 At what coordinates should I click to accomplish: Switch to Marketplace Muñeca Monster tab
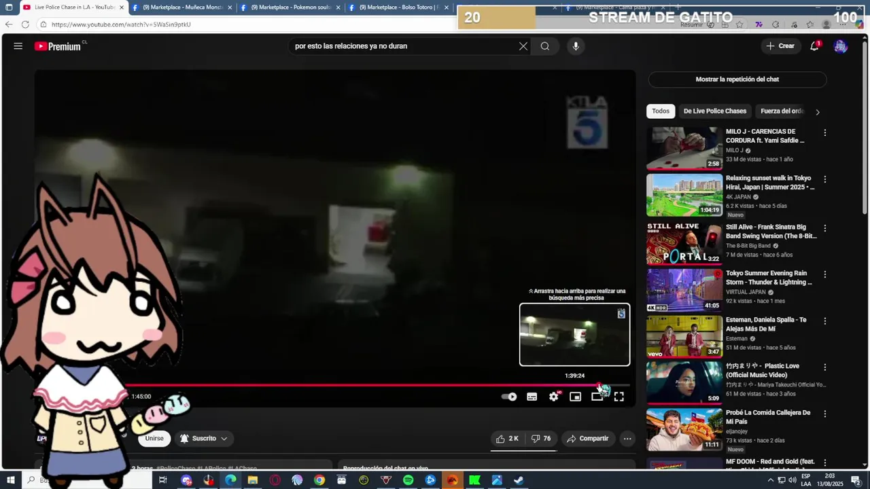[x=181, y=7]
